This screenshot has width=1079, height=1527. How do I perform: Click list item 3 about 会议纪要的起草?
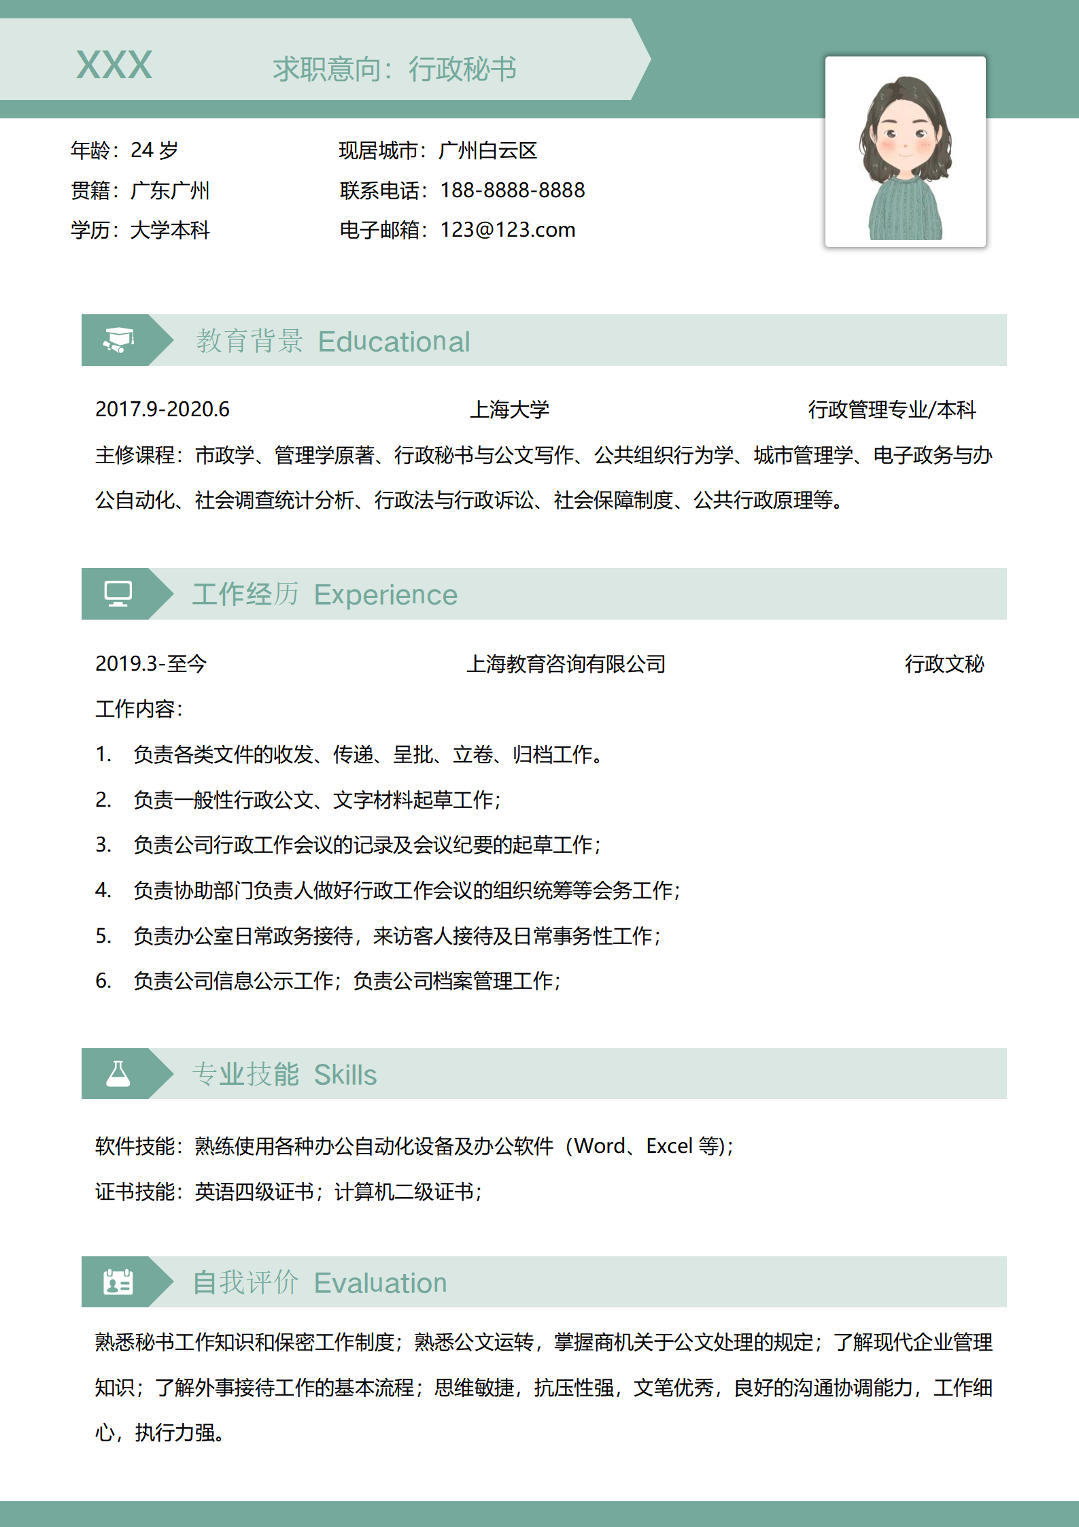click(x=349, y=845)
